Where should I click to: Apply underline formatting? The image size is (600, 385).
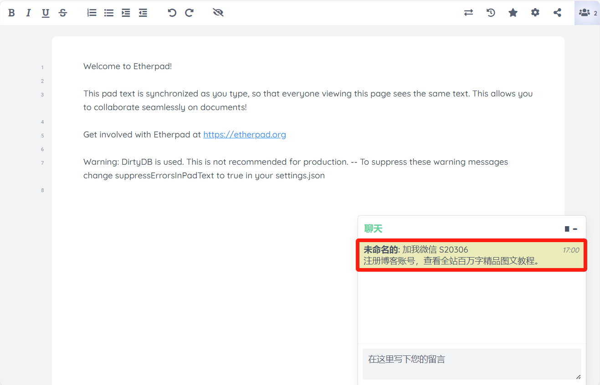(x=46, y=13)
